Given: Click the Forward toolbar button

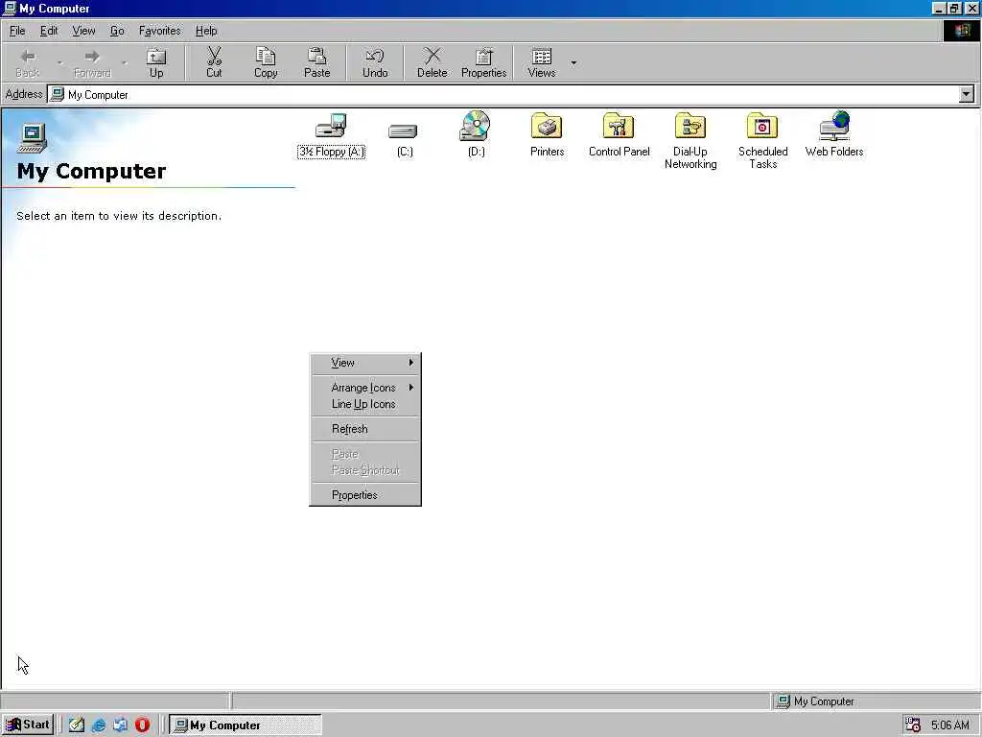Looking at the screenshot, I should (x=92, y=62).
